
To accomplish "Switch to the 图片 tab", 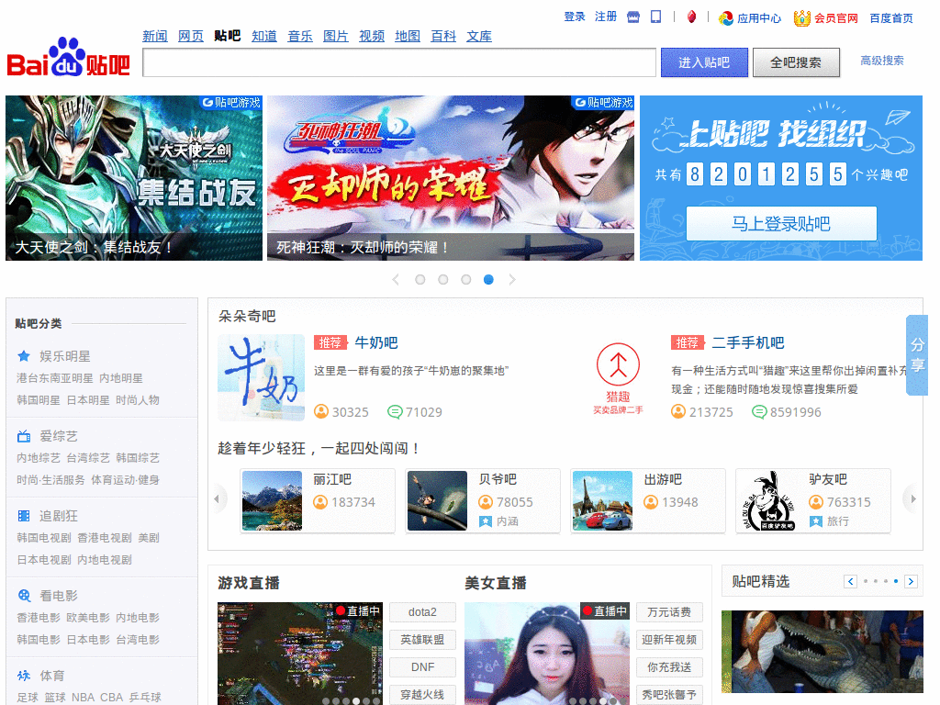I will [336, 37].
